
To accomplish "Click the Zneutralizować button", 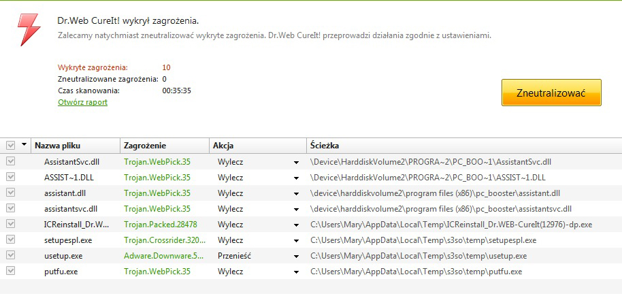I will coord(551,93).
